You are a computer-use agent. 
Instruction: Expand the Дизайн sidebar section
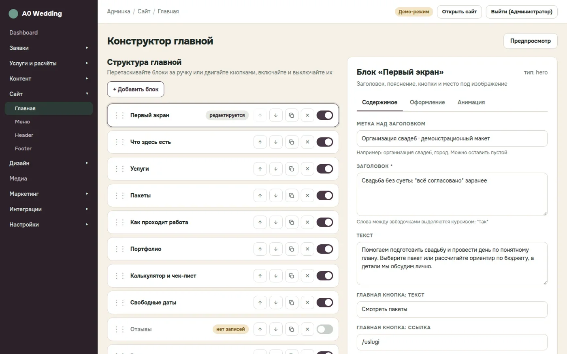49,163
